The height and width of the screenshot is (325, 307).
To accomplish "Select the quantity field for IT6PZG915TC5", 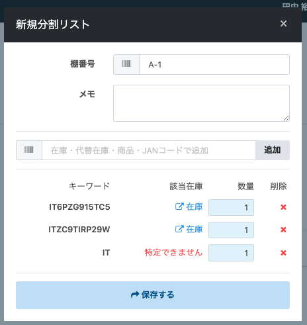I will (231, 207).
